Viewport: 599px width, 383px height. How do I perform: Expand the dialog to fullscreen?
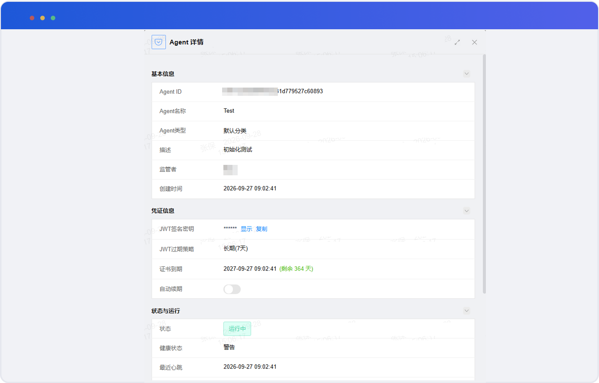click(457, 42)
